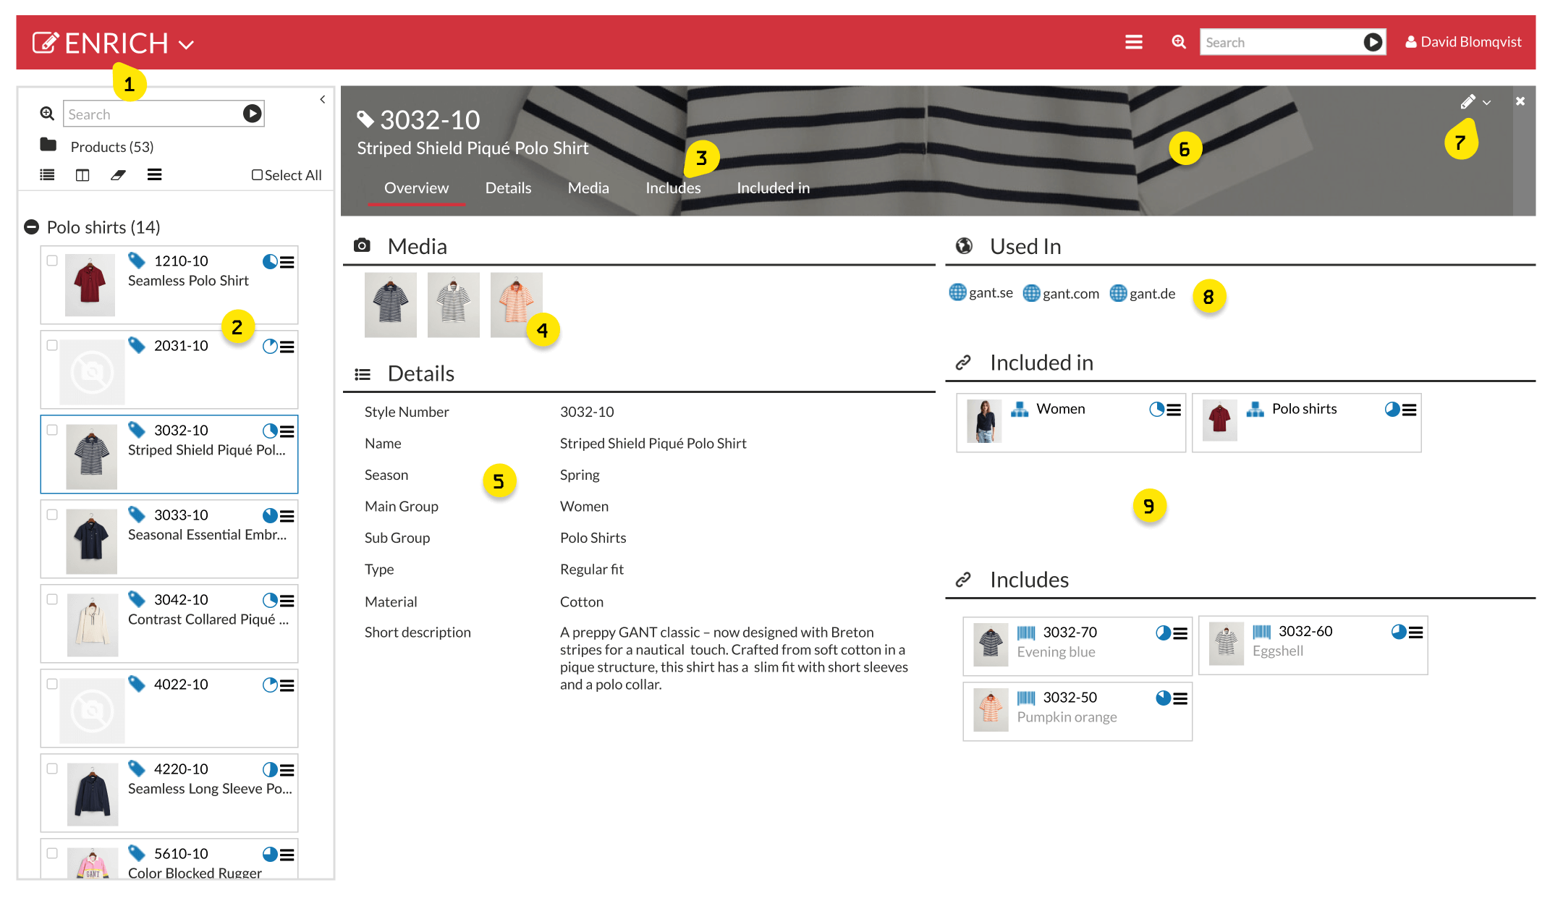Open the navy striped polo media thumbnail
Image resolution: width=1550 pixels, height=901 pixels.
[391, 305]
